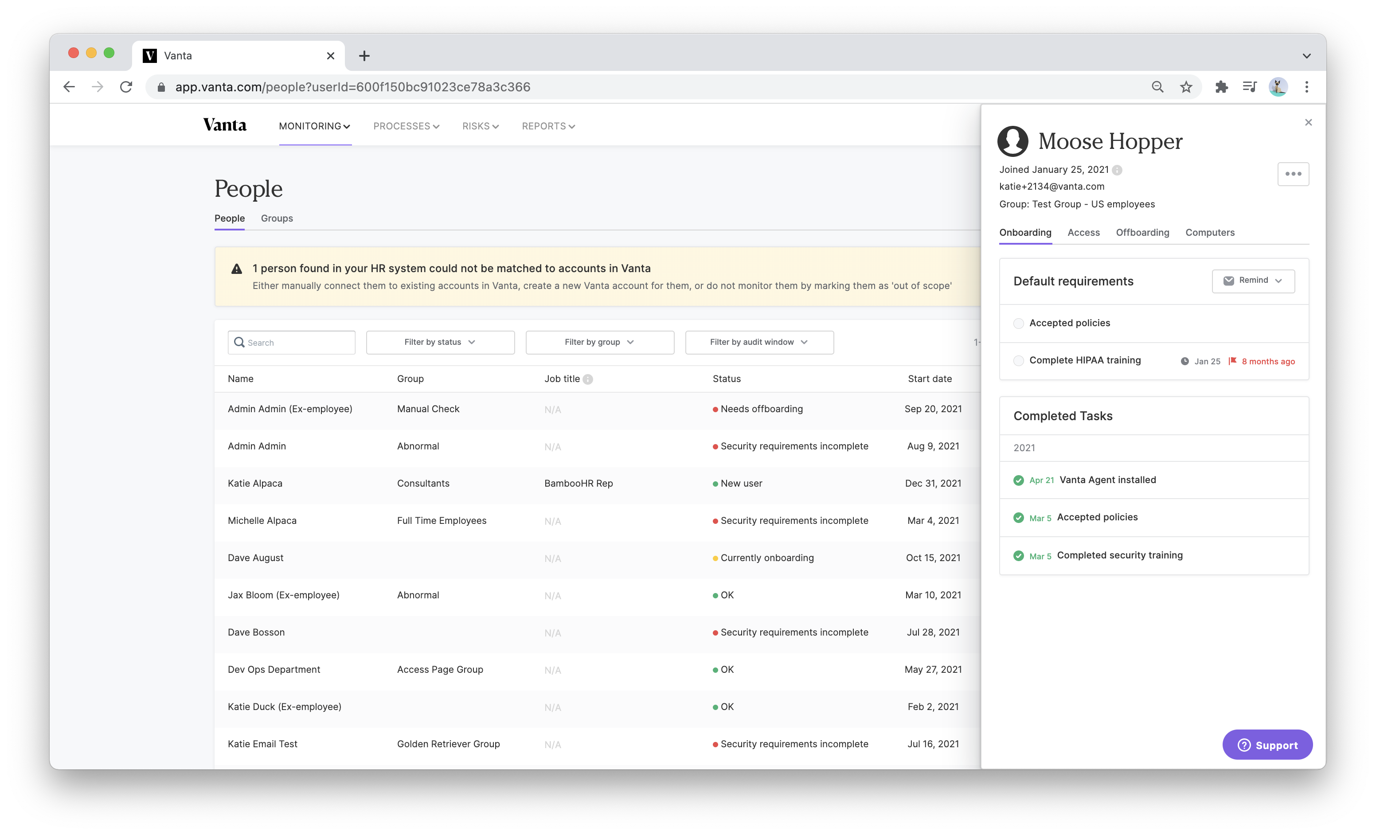Image resolution: width=1376 pixels, height=835 pixels.
Task: Click the Start date column header
Action: click(930, 379)
